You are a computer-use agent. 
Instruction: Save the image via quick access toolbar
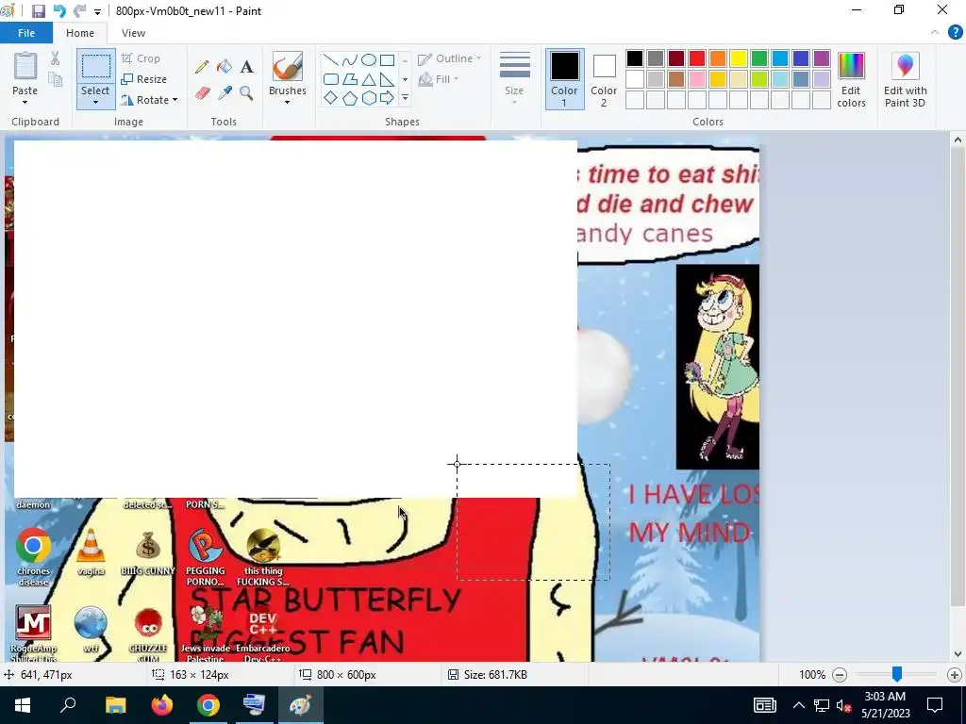(38, 11)
